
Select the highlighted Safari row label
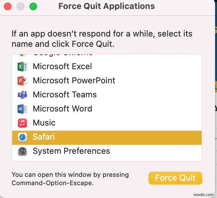click(x=44, y=137)
